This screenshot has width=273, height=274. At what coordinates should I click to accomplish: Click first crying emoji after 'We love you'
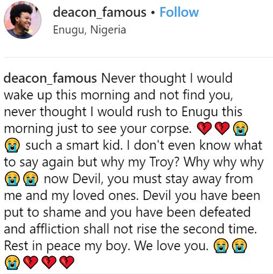pyautogui.click(x=221, y=245)
